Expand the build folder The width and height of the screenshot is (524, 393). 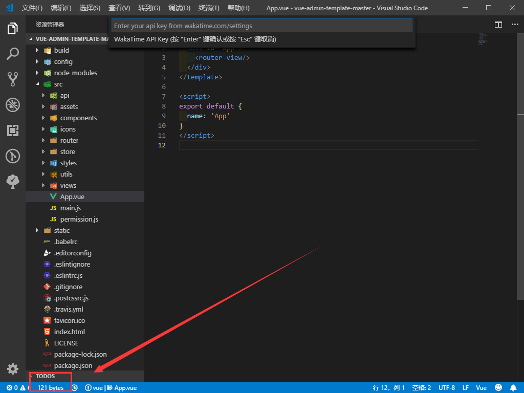coord(85,50)
